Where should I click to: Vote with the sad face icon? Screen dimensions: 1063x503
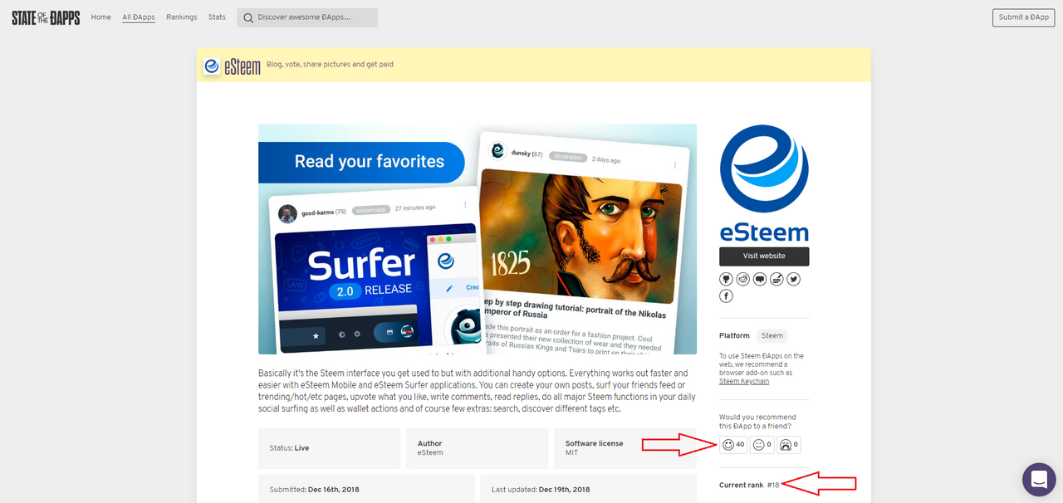(x=789, y=445)
